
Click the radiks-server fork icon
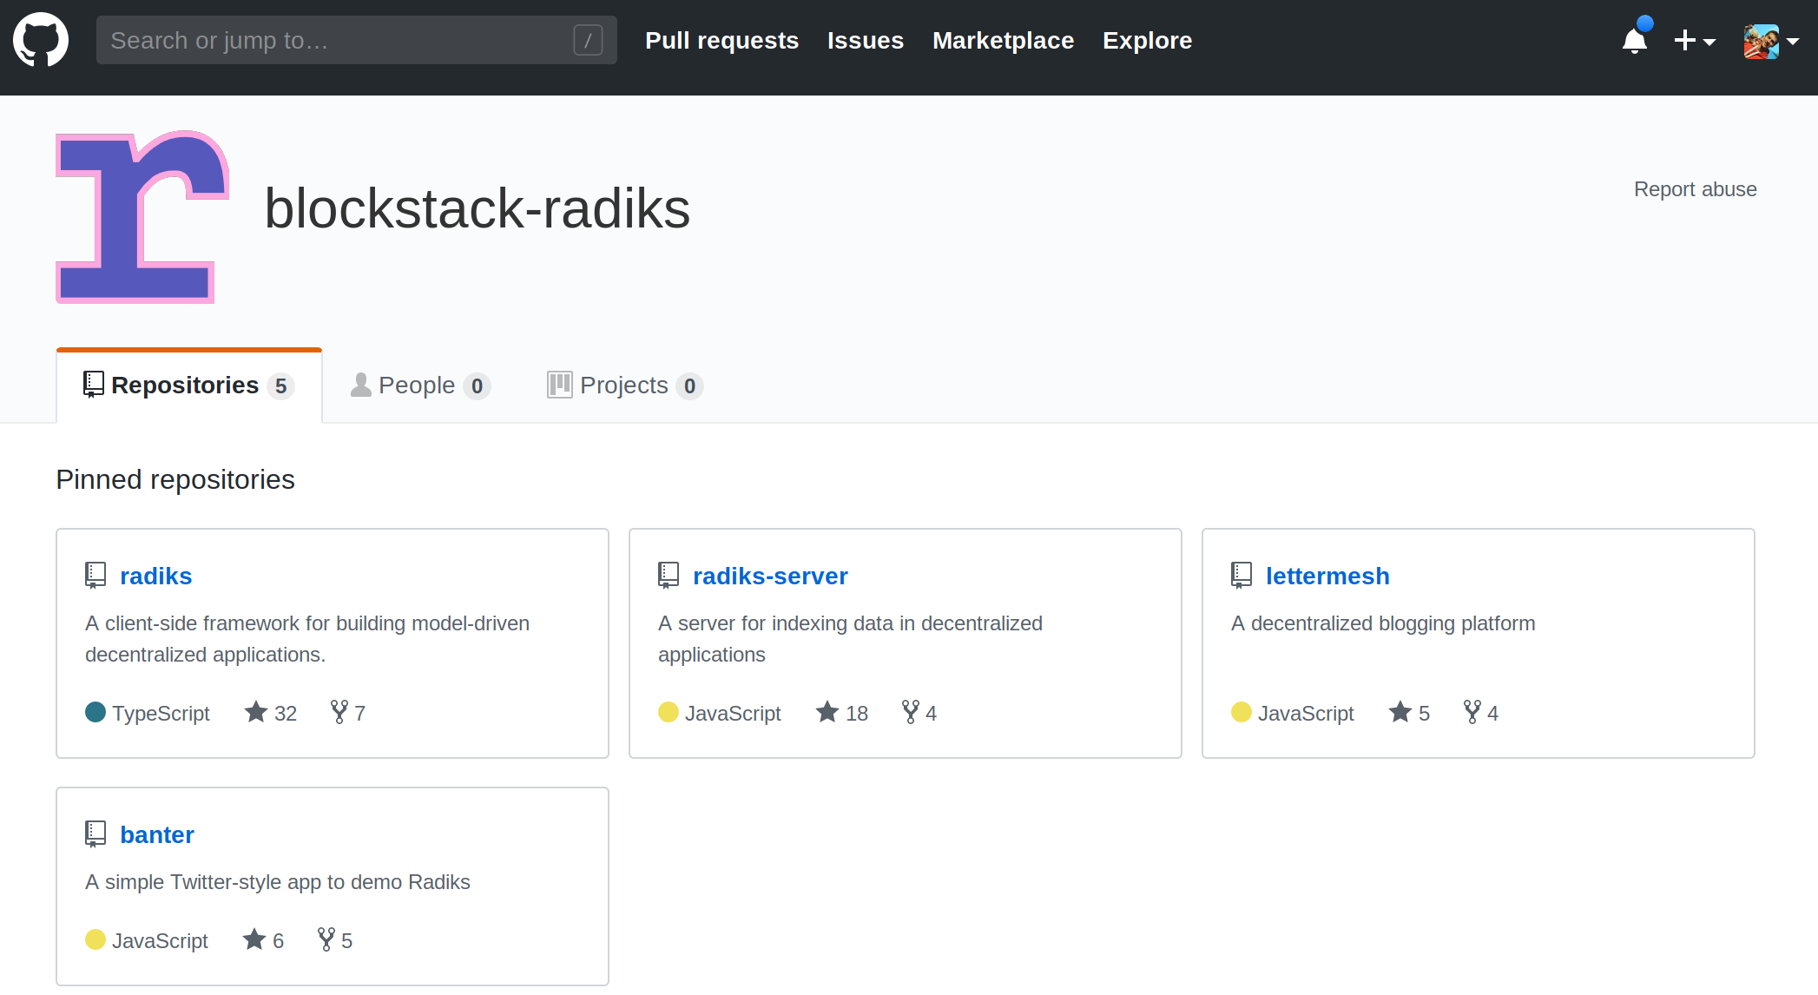(x=911, y=713)
